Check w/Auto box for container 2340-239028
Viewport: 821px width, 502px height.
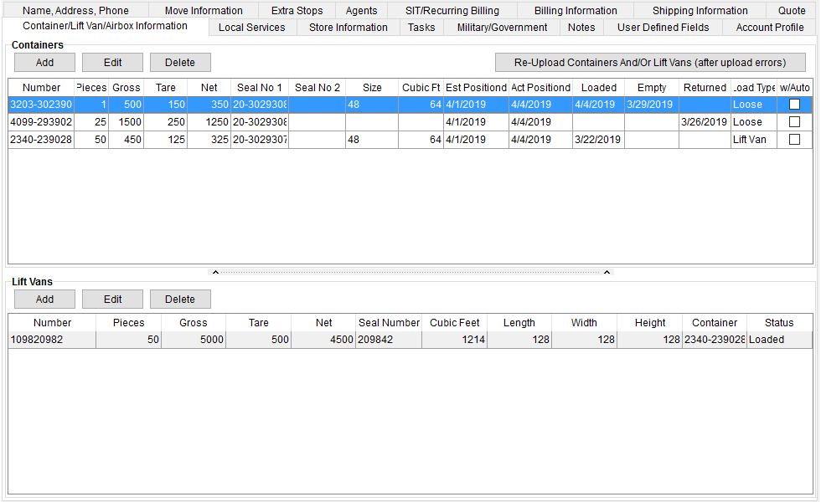tap(794, 140)
